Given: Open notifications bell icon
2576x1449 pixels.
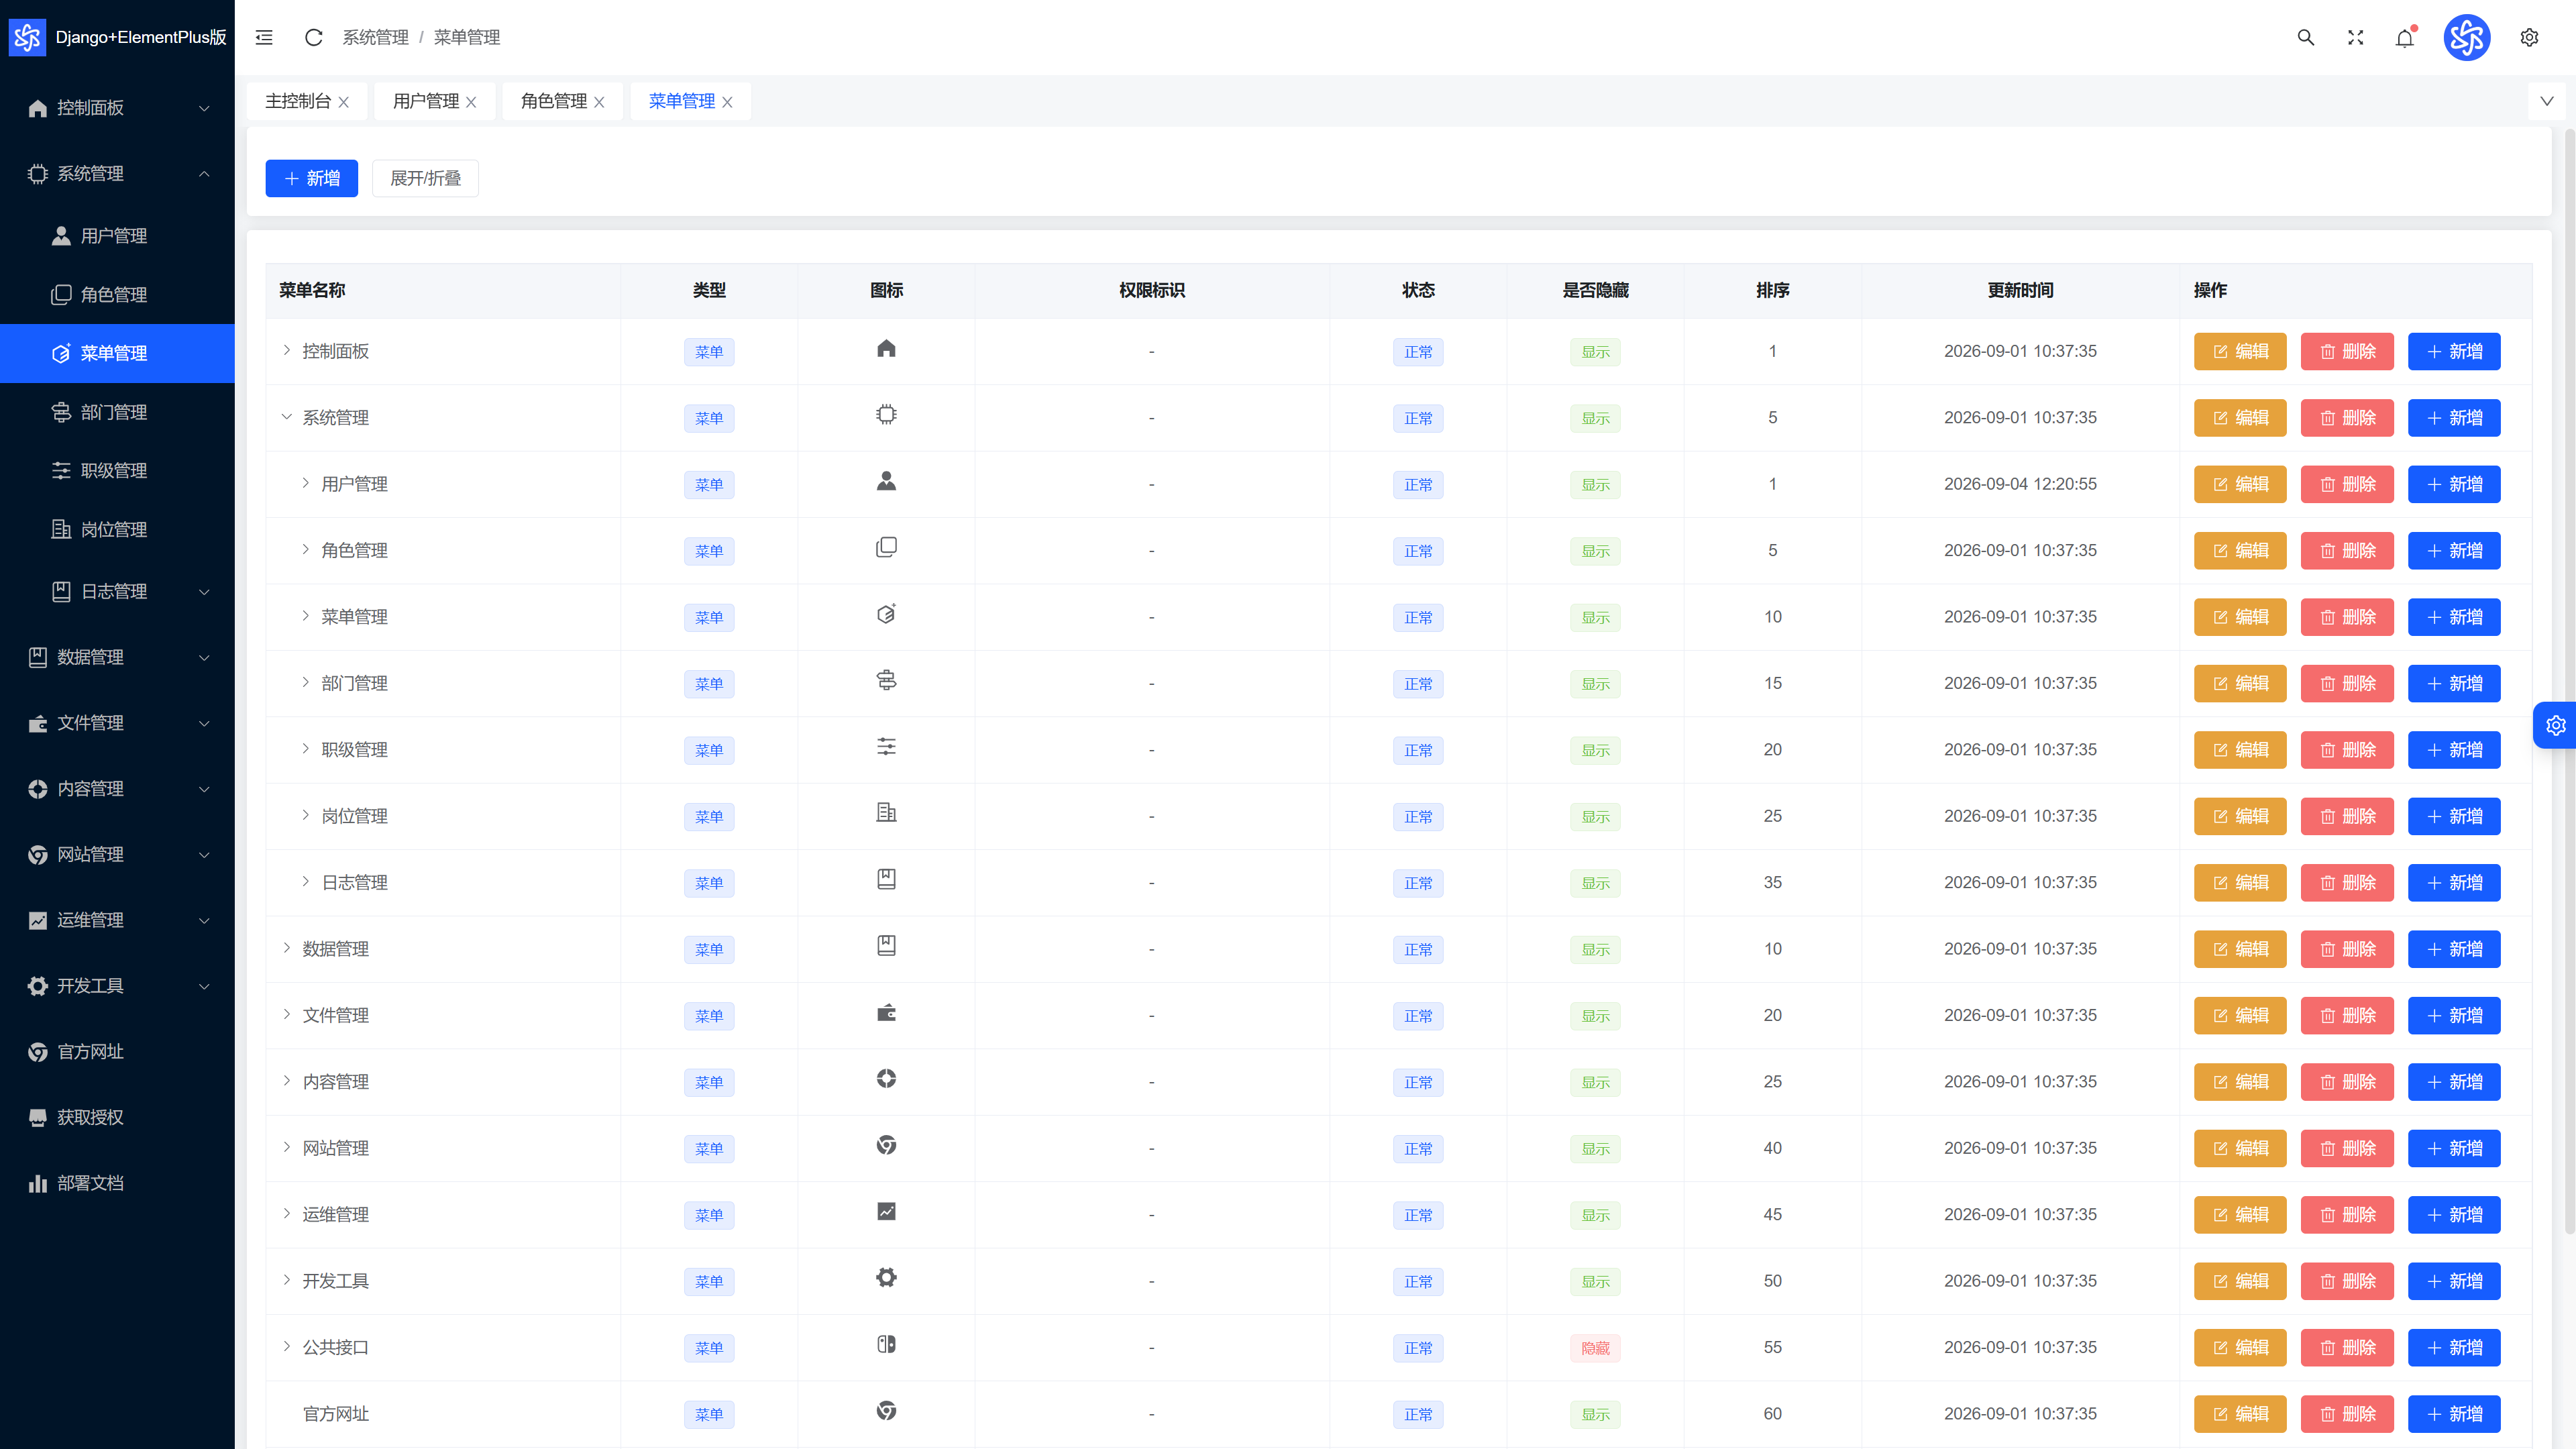Looking at the screenshot, I should click(x=2404, y=37).
